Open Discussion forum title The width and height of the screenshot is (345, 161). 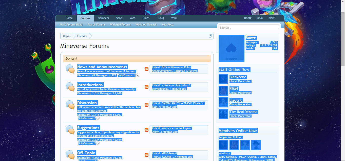[x=87, y=103]
